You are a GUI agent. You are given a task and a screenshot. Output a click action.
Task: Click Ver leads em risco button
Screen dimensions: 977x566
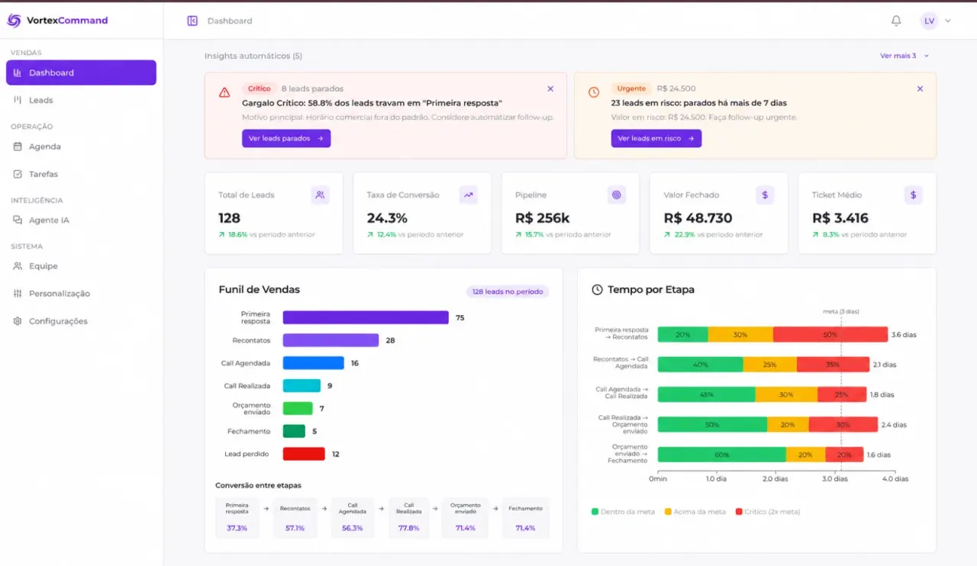click(656, 138)
